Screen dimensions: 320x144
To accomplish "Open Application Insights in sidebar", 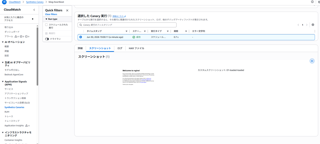I will pyautogui.click(x=14, y=125).
